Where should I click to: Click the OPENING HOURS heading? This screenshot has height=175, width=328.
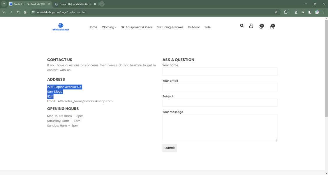63,109
